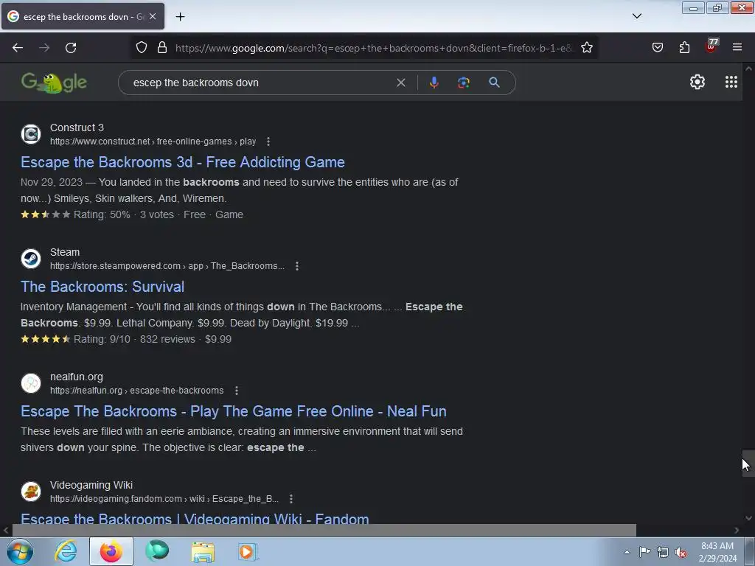This screenshot has width=755, height=566.
Task: Open the tracking protection shield icon
Action: coord(141,48)
